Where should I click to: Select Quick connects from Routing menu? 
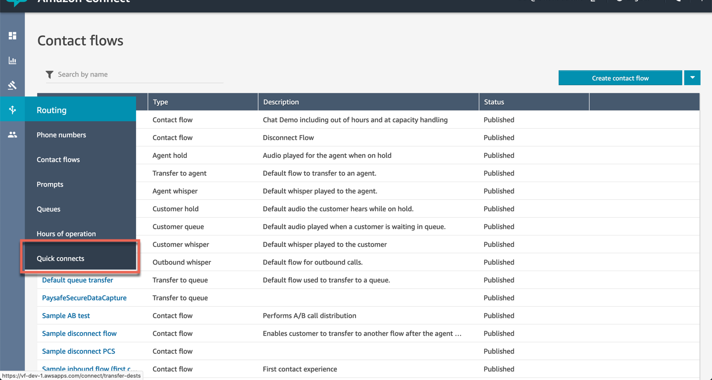(60, 258)
